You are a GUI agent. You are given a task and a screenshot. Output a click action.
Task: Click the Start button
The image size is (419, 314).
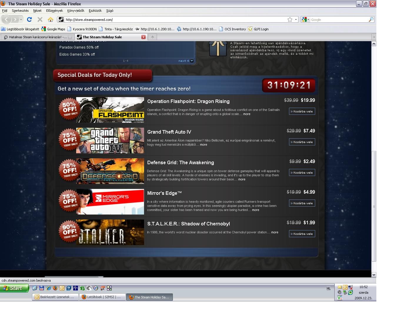pyautogui.click(x=15, y=288)
